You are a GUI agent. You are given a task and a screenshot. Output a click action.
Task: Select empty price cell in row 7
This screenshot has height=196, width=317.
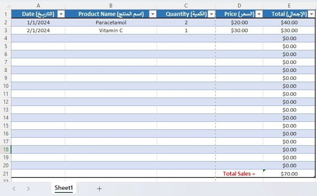[x=239, y=62]
